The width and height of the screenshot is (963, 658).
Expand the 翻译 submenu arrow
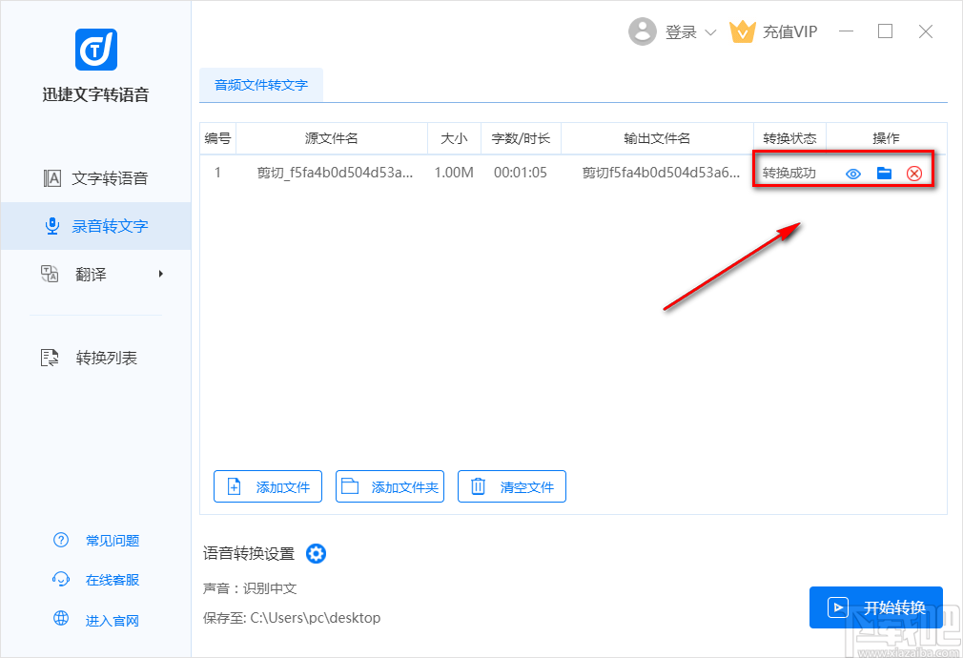click(x=160, y=274)
